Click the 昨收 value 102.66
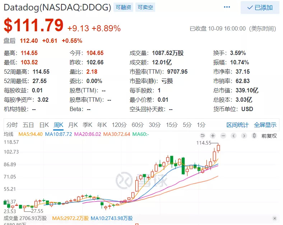 [x=95, y=63]
